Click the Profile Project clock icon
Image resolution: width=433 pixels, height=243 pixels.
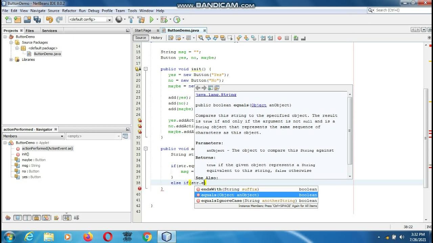pyautogui.click(x=177, y=20)
